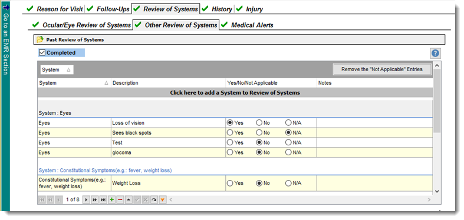The width and height of the screenshot is (464, 220).
Task: Click the Notes column header
Action: click(x=374, y=84)
